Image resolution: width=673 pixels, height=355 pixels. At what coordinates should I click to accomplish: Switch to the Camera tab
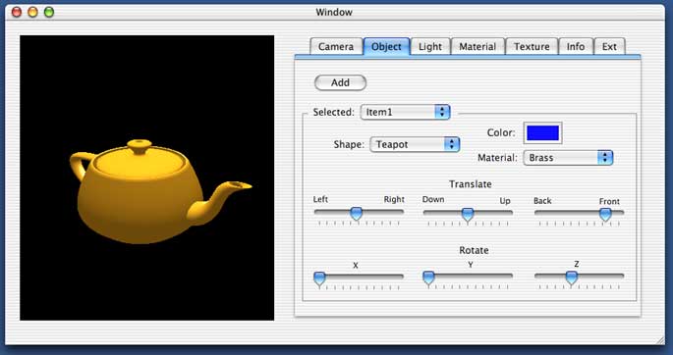(x=336, y=47)
